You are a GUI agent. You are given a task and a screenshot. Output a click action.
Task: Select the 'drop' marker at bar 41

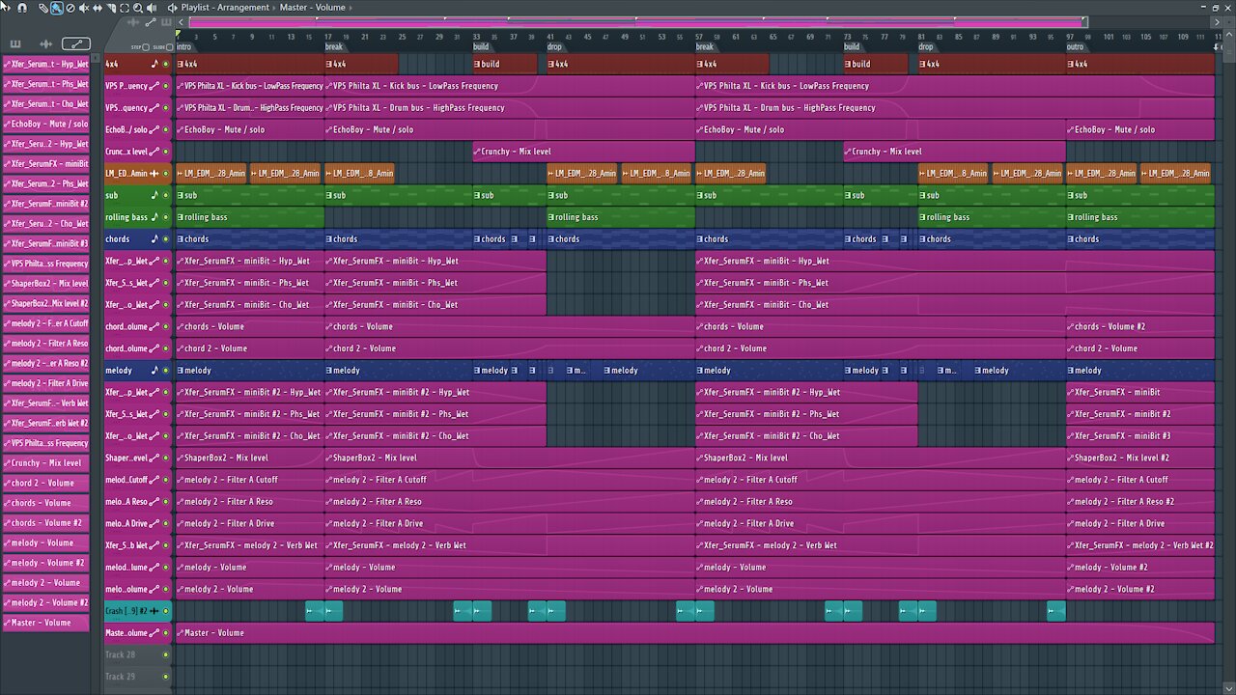click(554, 46)
